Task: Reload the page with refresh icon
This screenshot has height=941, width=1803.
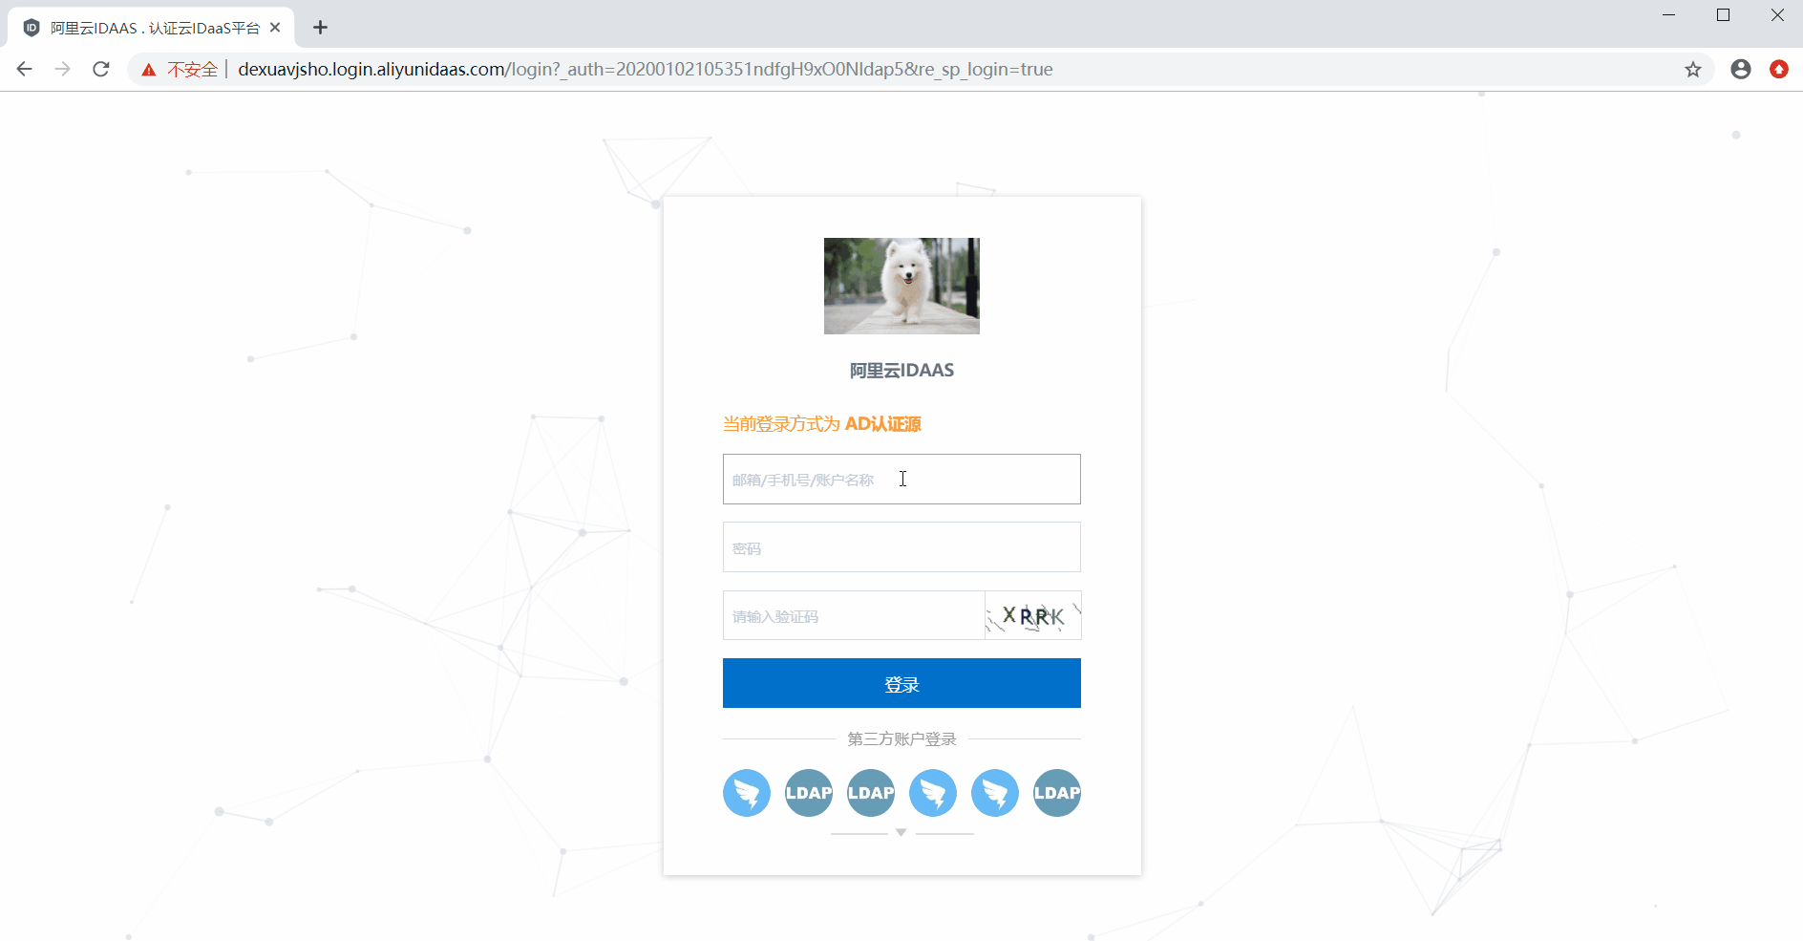Action: pos(101,69)
